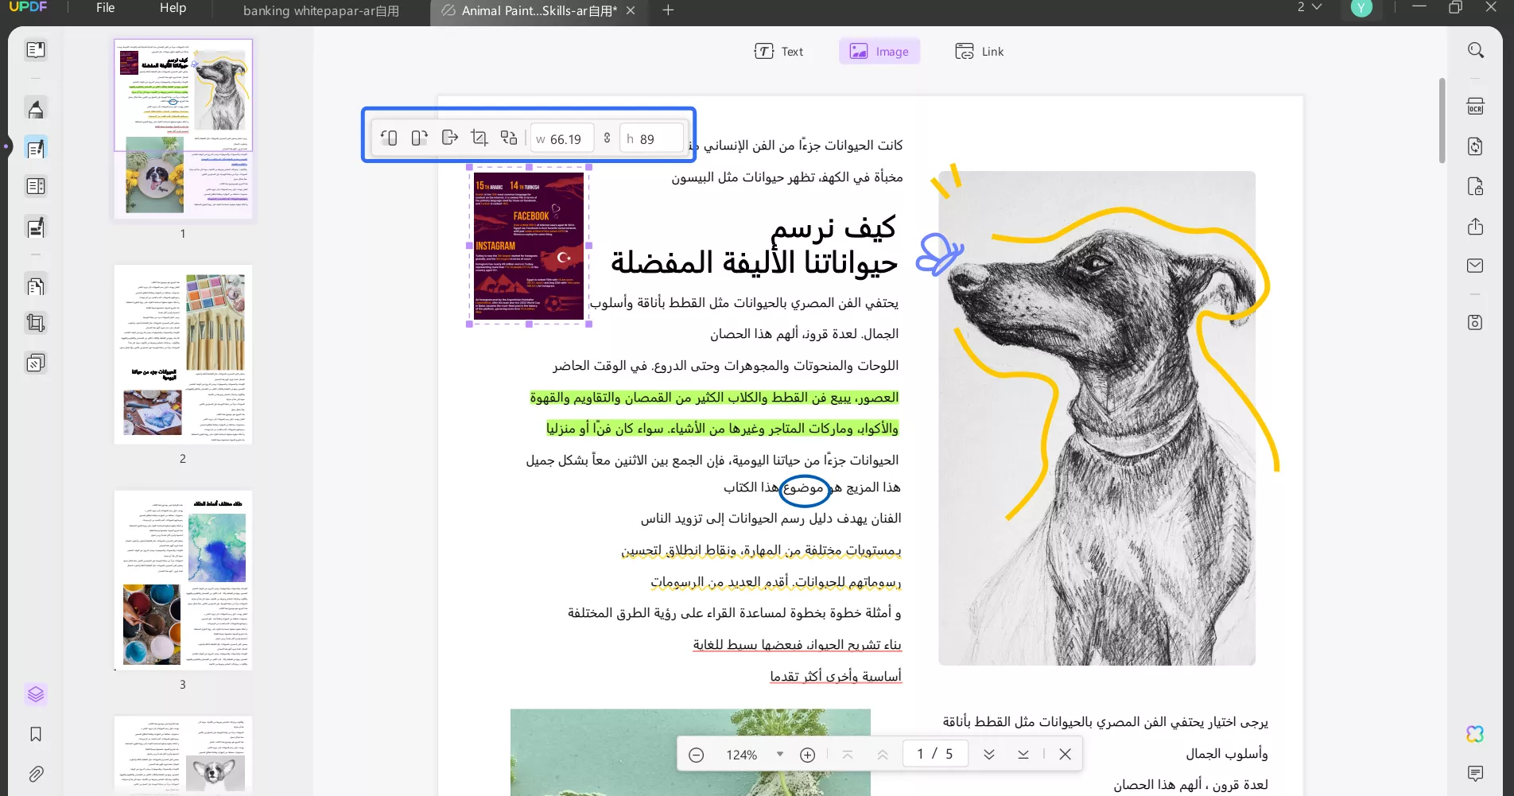
Task: Open the Help menu
Action: [173, 9]
